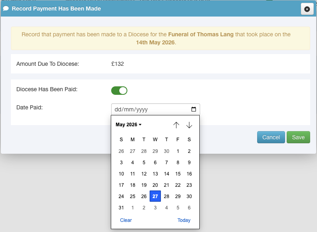Go to next month with down arrow

click(189, 125)
